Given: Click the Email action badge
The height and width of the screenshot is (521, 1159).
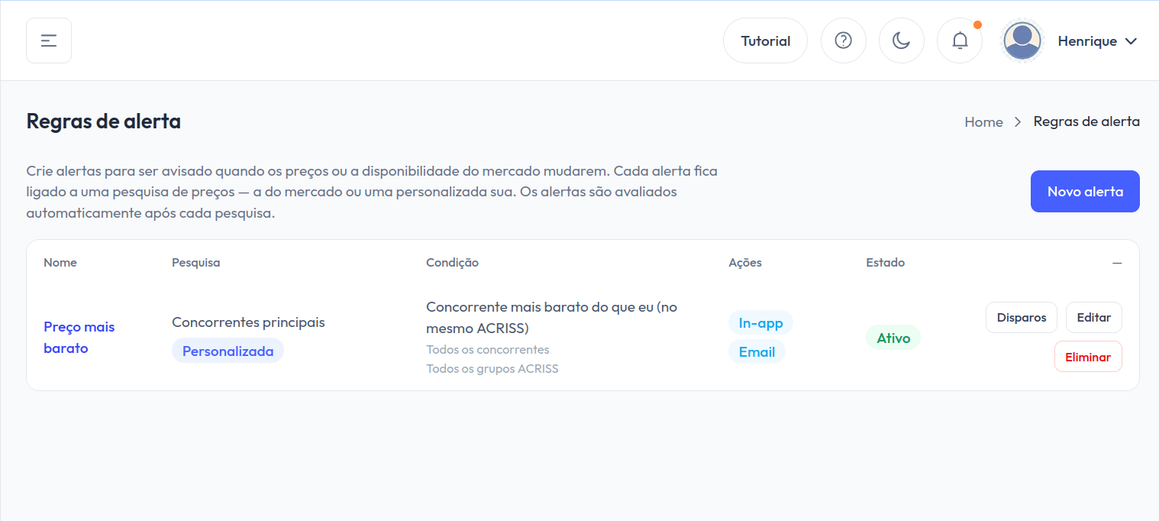Looking at the screenshot, I should coord(757,351).
